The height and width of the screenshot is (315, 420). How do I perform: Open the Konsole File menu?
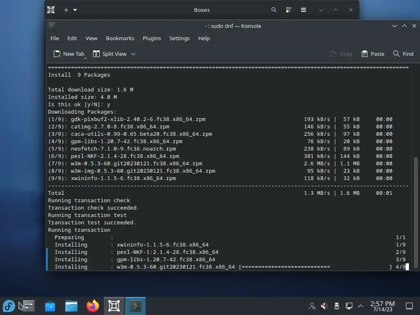pyautogui.click(x=55, y=38)
